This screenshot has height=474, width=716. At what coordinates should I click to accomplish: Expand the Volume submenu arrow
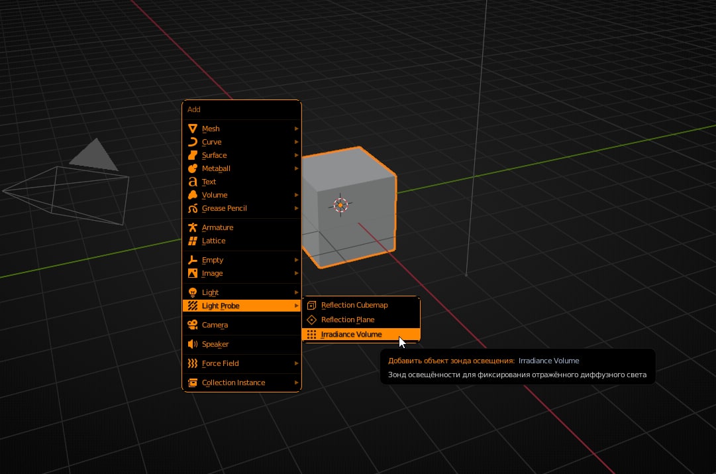(x=296, y=195)
